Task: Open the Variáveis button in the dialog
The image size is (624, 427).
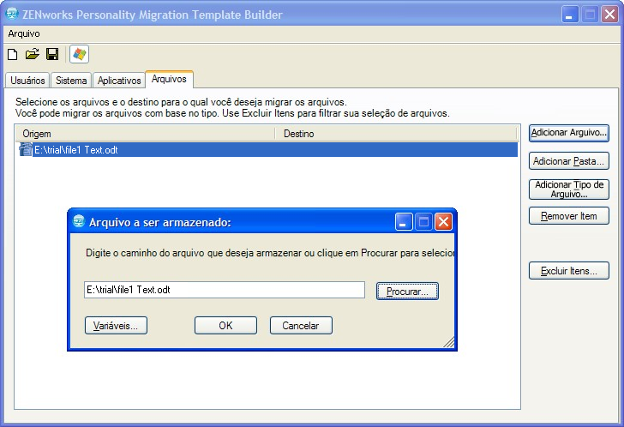Action: (x=116, y=326)
